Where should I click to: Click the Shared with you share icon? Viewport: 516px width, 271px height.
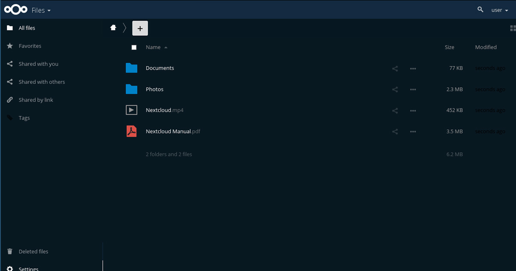10,64
